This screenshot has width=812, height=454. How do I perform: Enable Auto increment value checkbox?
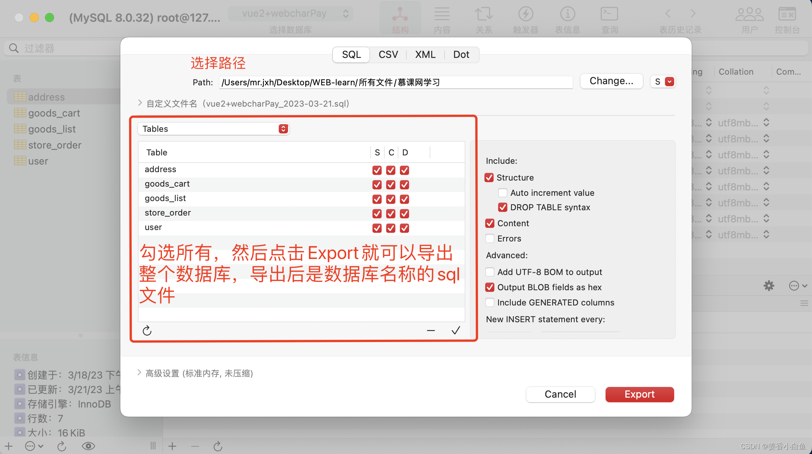[x=503, y=193]
